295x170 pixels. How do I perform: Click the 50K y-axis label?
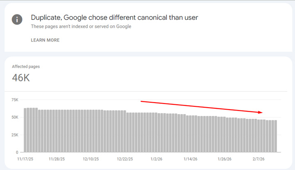click(x=15, y=117)
